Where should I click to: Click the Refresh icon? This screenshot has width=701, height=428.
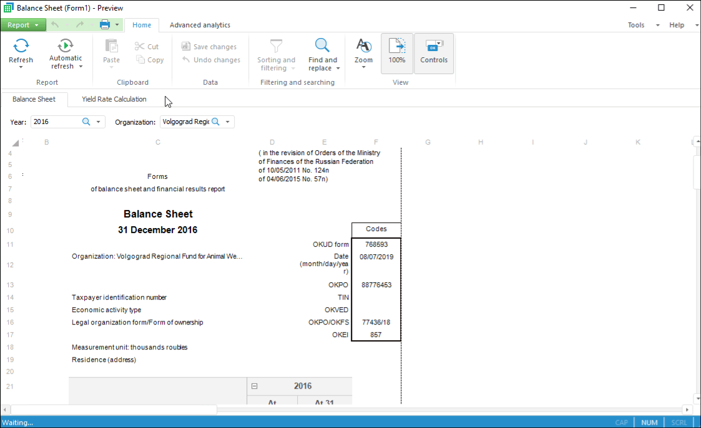pos(21,46)
